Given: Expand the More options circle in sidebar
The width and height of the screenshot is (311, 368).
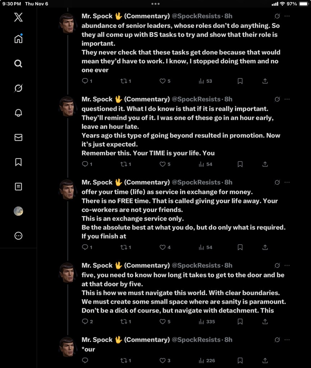Looking at the screenshot, I should 18,236.
